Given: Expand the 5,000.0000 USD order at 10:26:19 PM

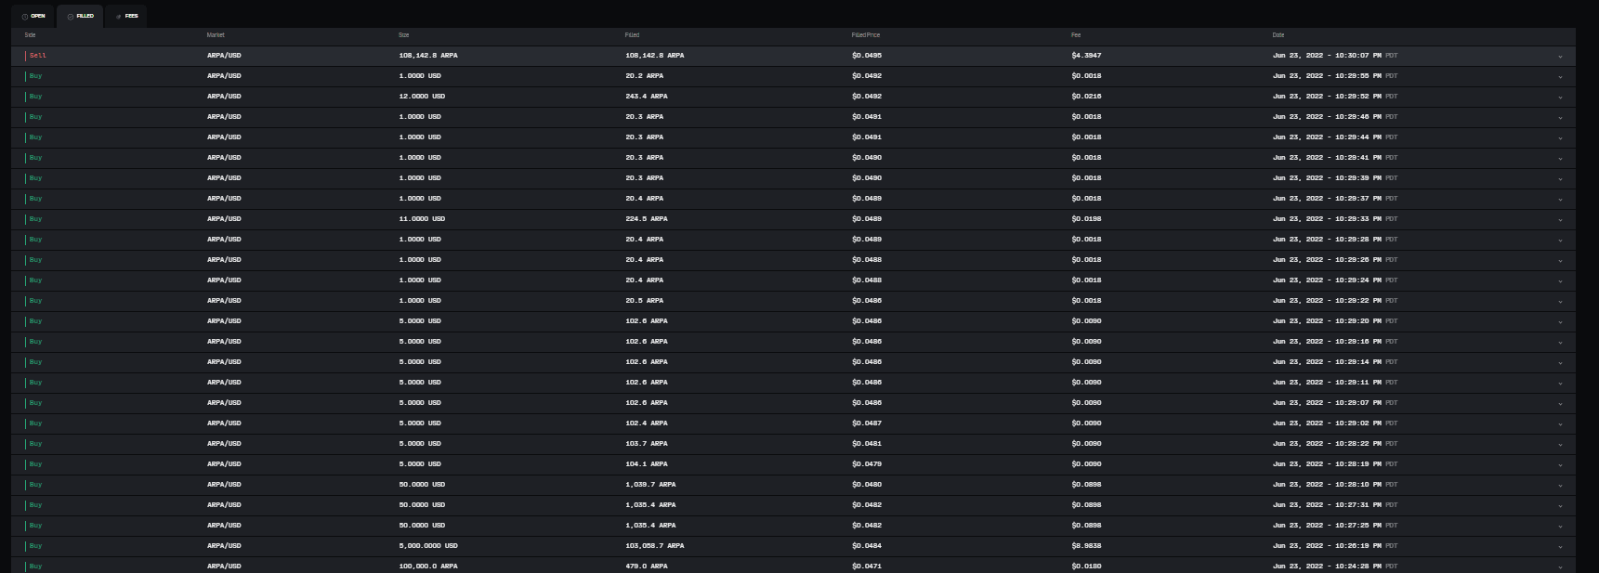Looking at the screenshot, I should pyautogui.click(x=1560, y=546).
